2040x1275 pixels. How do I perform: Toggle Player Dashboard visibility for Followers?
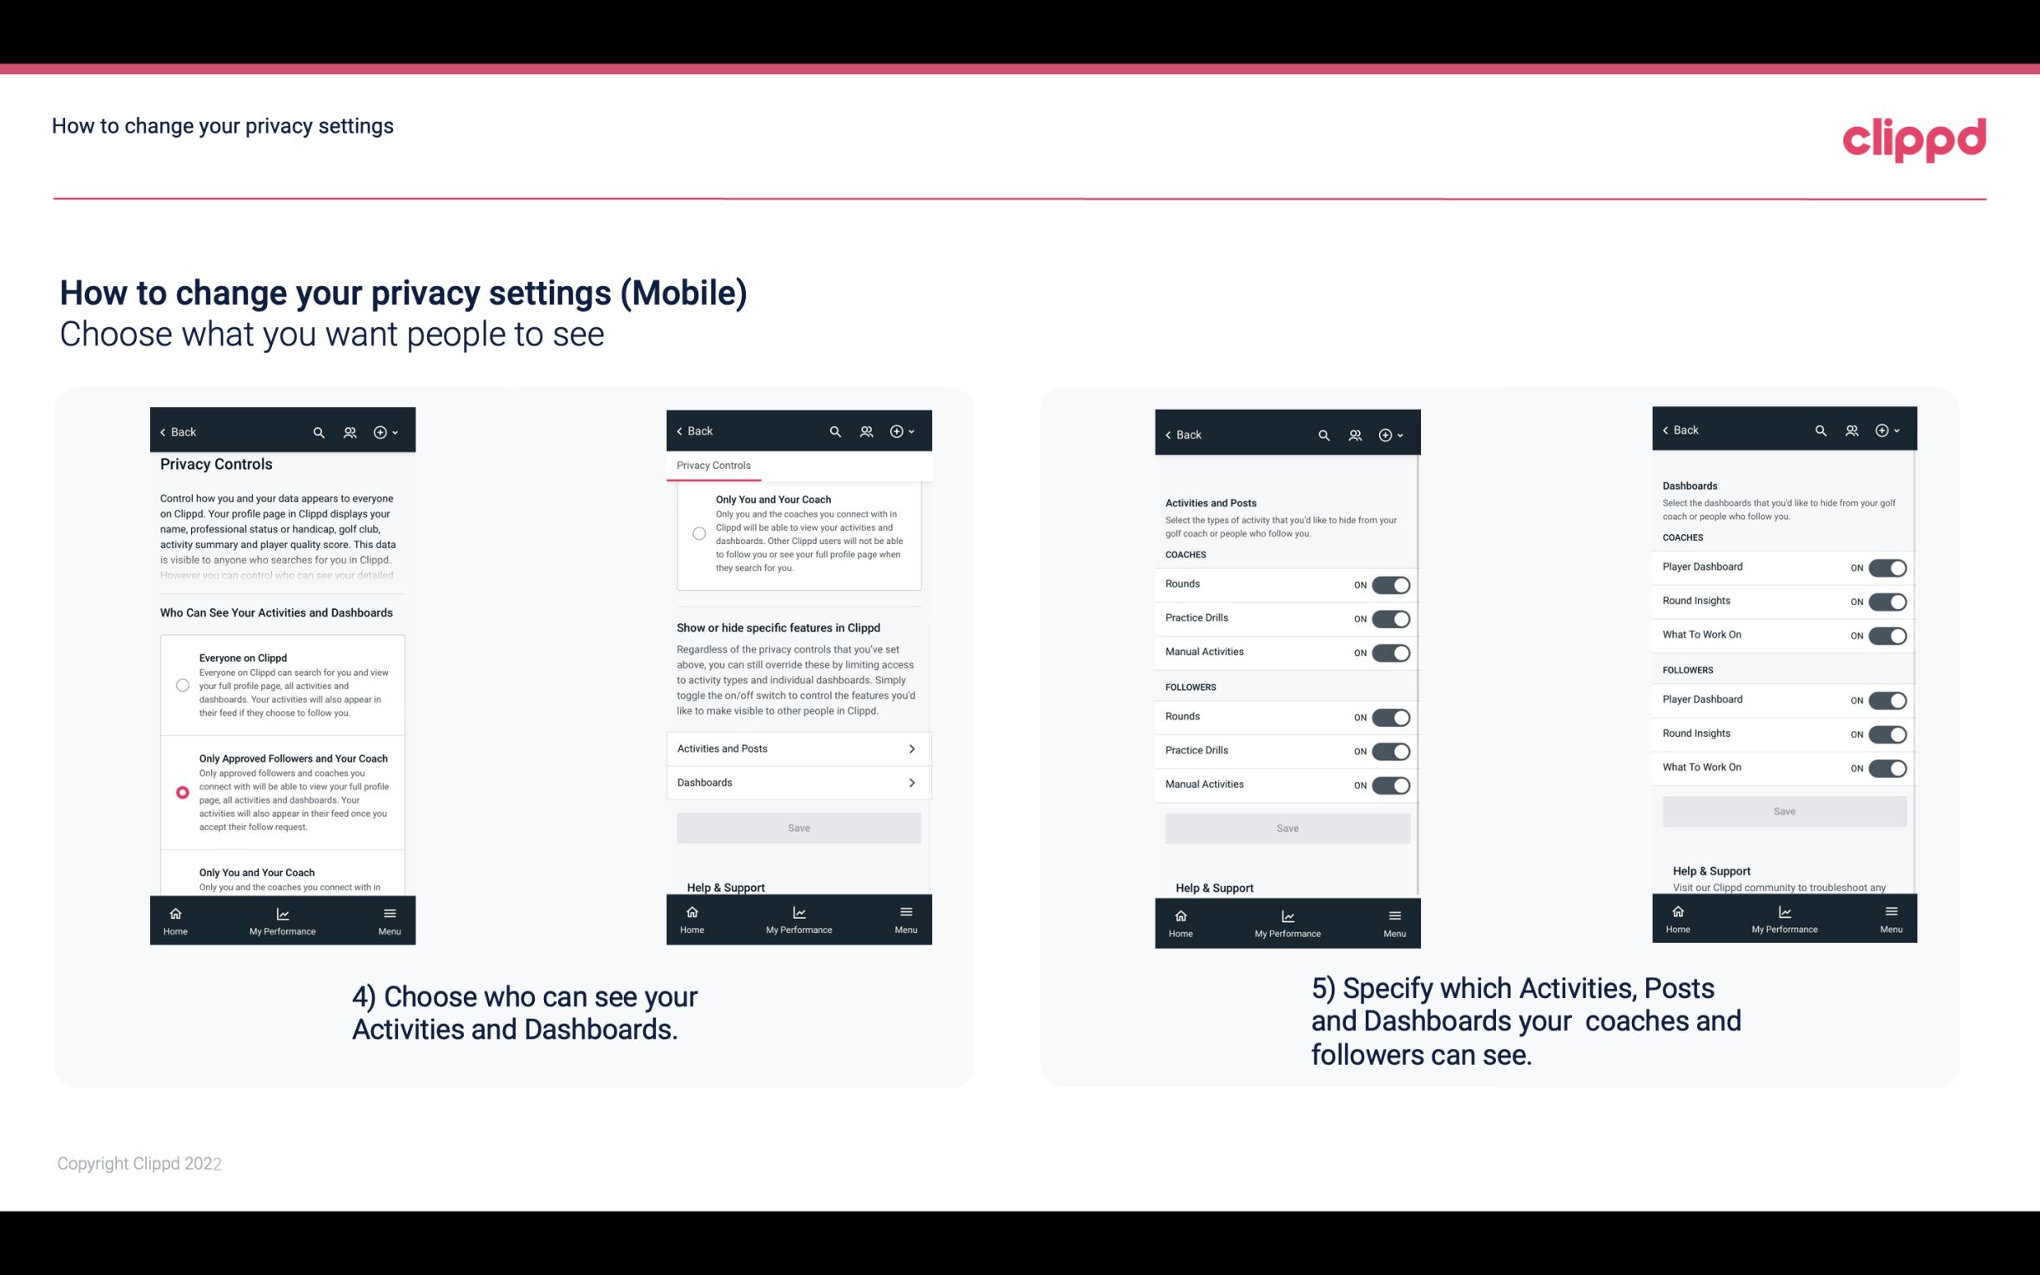pyautogui.click(x=1886, y=699)
